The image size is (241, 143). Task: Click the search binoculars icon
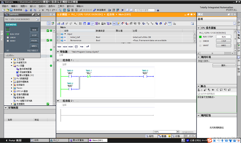158,10
